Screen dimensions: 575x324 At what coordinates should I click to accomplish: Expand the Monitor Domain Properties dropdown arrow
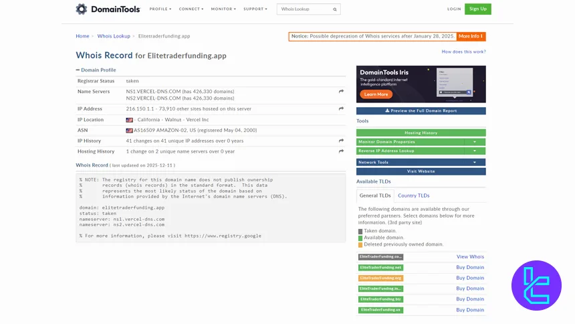(475, 142)
